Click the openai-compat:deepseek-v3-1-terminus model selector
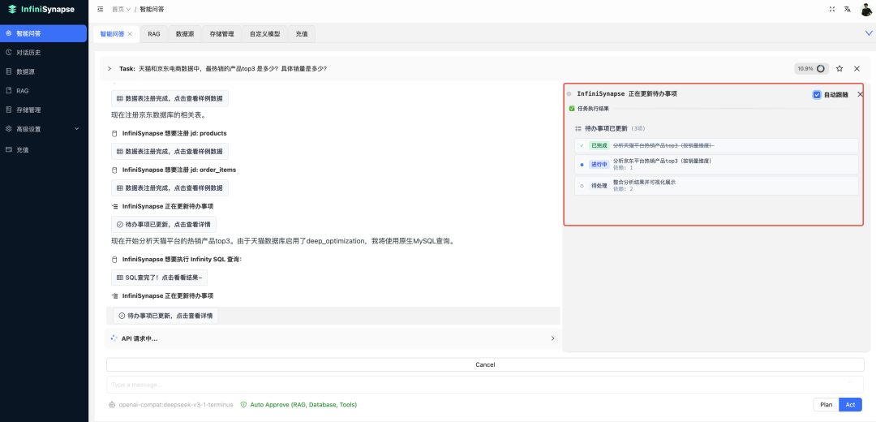 (x=171, y=405)
